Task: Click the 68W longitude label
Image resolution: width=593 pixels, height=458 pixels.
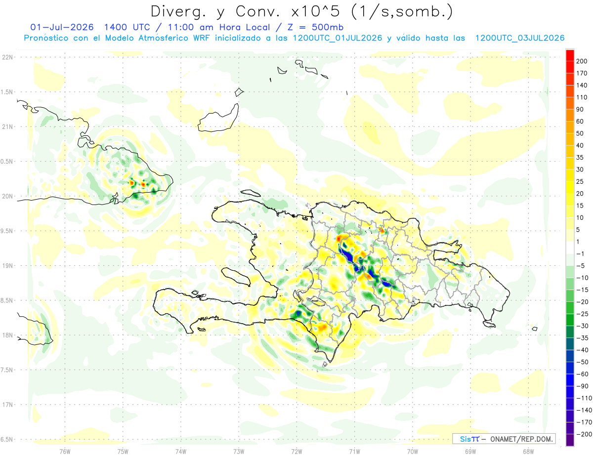Action: [528, 451]
